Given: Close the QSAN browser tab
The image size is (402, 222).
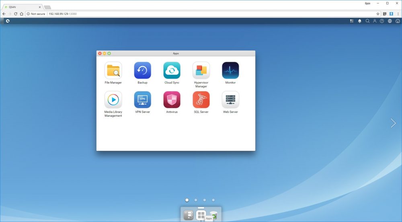Looking at the screenshot, I should click(40, 7).
